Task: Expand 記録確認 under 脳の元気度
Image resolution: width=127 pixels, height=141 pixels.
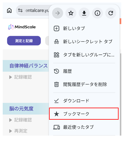Action: (x=20, y=120)
